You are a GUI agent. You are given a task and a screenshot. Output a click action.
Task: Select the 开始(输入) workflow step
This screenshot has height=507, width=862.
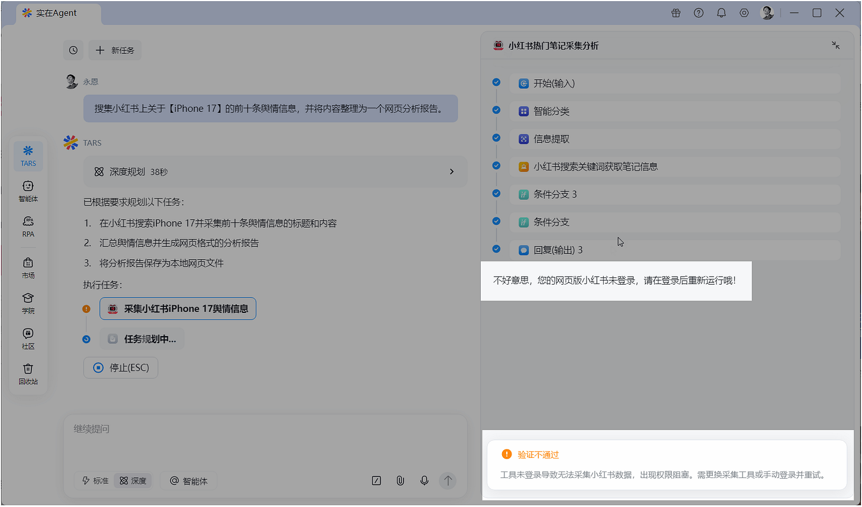coord(675,83)
